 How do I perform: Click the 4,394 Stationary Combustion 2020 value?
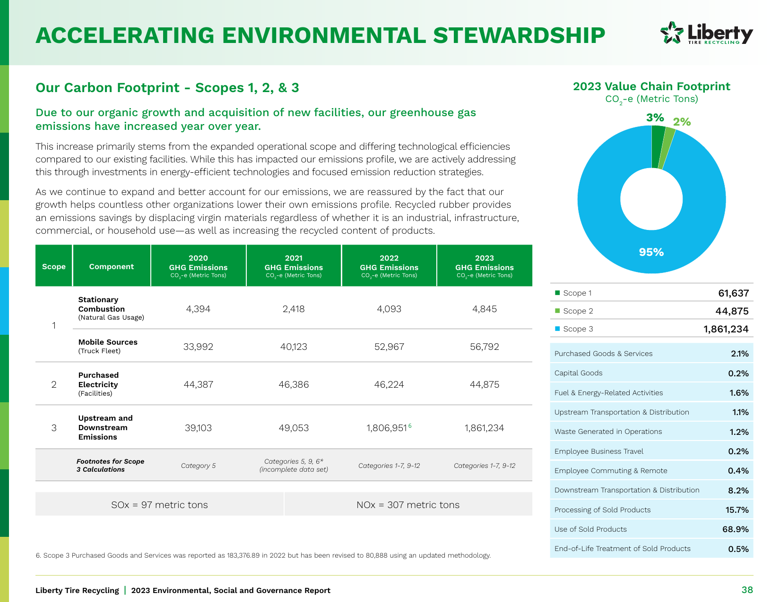(x=199, y=309)
